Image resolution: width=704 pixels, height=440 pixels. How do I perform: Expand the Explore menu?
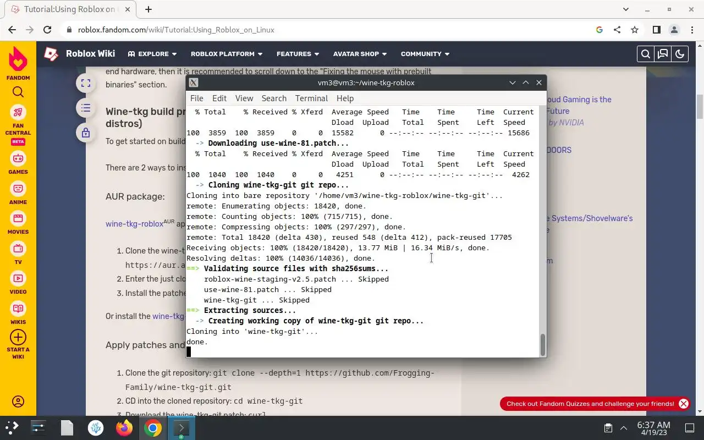pyautogui.click(x=152, y=54)
